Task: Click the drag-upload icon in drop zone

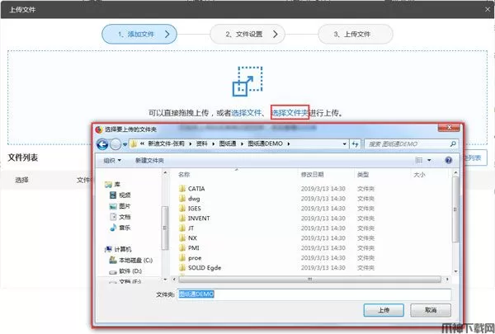Action: click(247, 81)
